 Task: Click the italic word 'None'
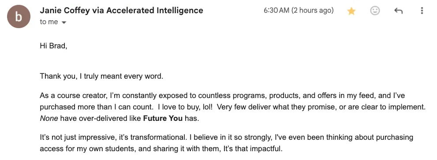tap(49, 119)
